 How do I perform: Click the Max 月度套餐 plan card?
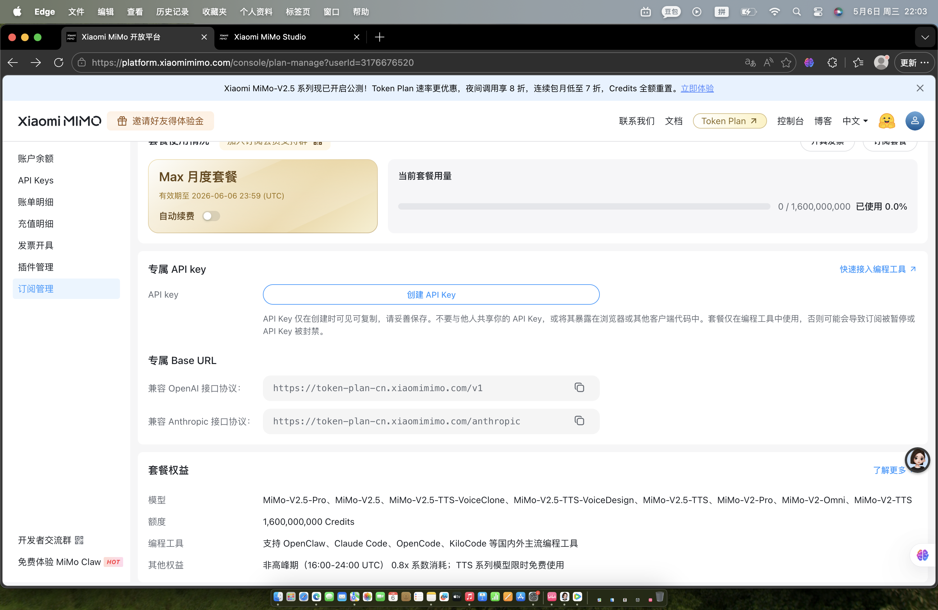click(x=263, y=196)
